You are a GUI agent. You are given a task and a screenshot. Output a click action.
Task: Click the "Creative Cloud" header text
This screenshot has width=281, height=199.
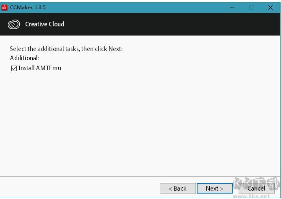coord(44,24)
